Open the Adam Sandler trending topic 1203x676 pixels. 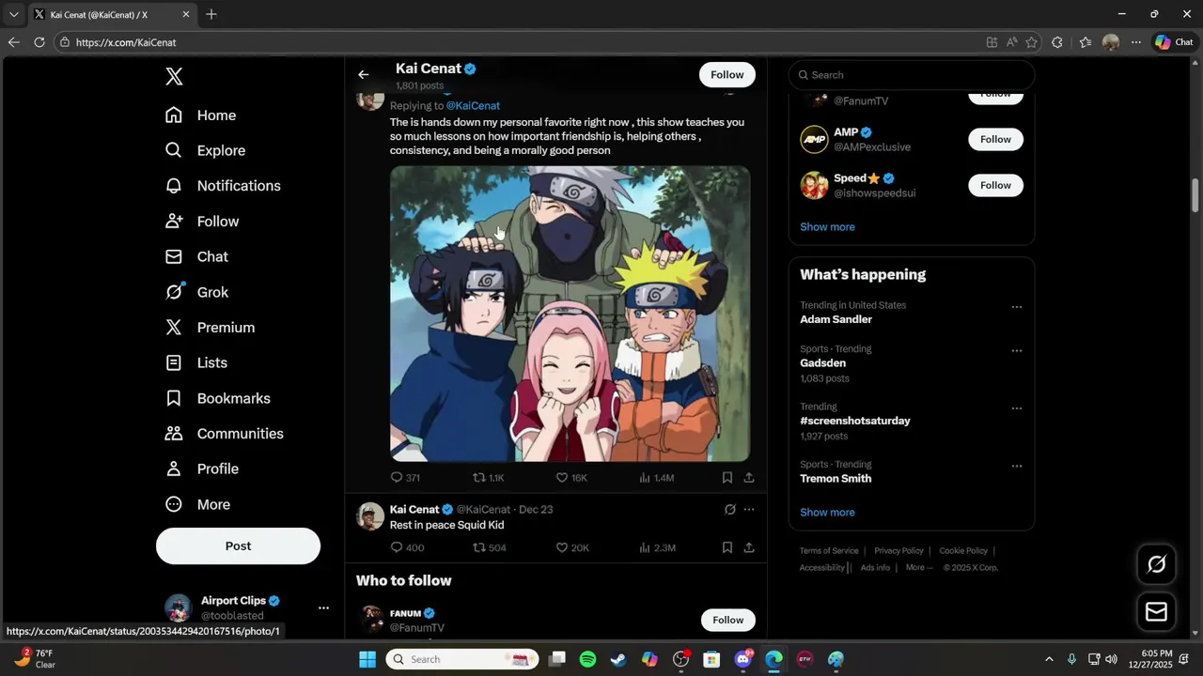[x=836, y=319]
